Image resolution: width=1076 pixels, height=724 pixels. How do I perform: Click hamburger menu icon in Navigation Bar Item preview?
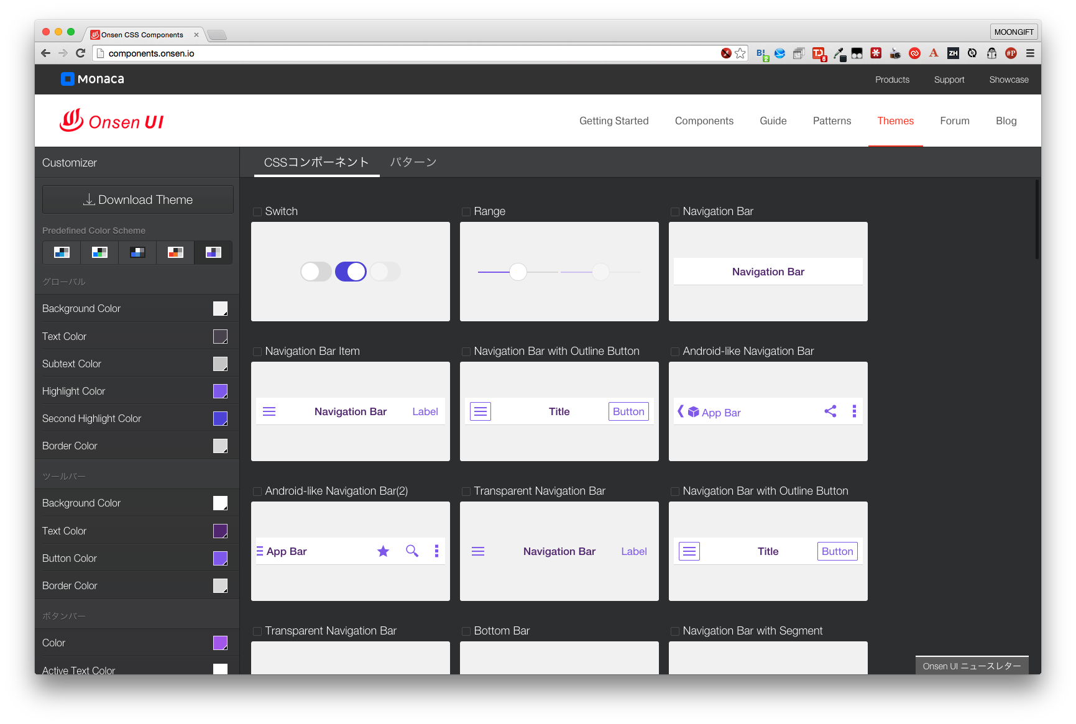click(269, 411)
